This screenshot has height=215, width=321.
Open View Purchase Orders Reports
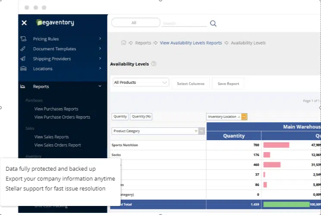click(x=62, y=117)
